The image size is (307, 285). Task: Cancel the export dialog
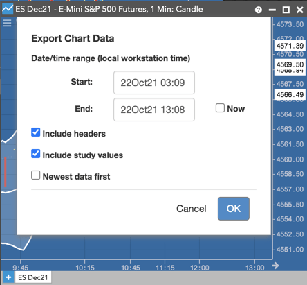[192, 209]
